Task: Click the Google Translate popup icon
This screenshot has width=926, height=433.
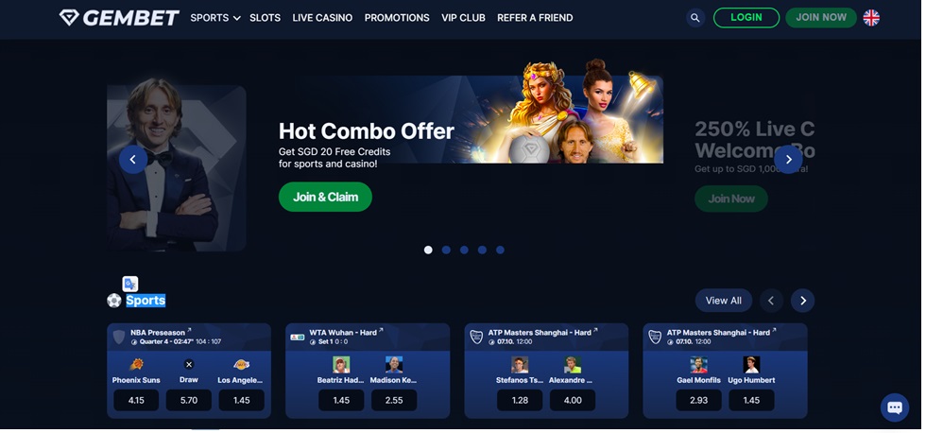Action: pyautogui.click(x=130, y=285)
